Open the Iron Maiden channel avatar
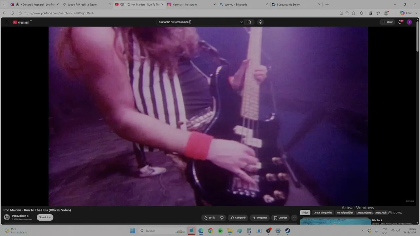 7,217
